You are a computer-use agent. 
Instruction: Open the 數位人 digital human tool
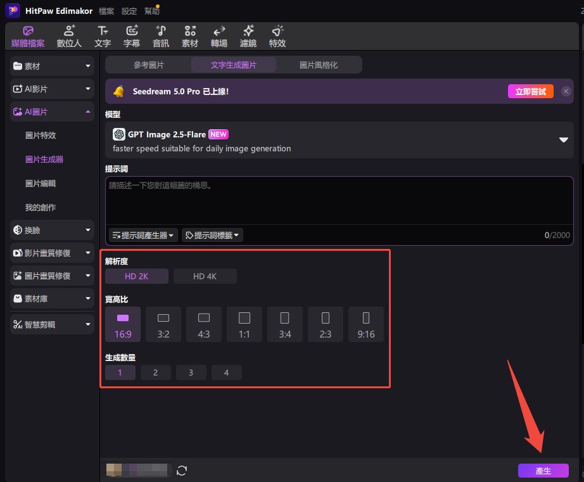pos(69,37)
